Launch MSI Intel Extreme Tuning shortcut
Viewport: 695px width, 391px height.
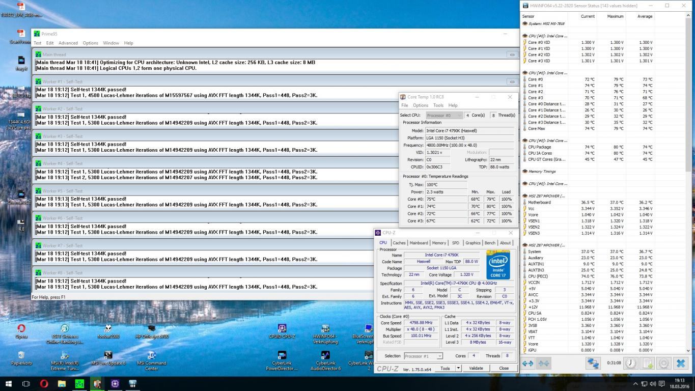65,361
